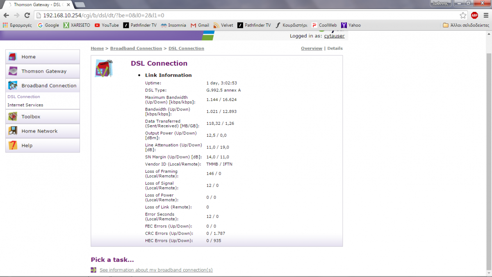Open the Chrome hamburger menu
Screen dimensions: 492x277
click(485, 15)
